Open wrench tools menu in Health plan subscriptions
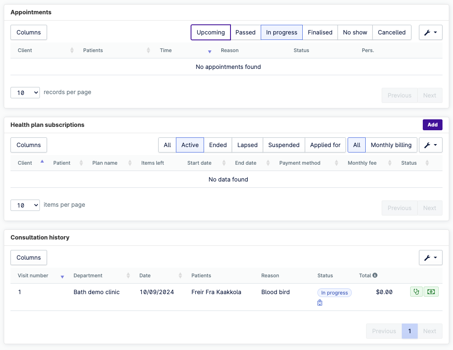Image resolution: width=453 pixels, height=350 pixels. (x=430, y=145)
